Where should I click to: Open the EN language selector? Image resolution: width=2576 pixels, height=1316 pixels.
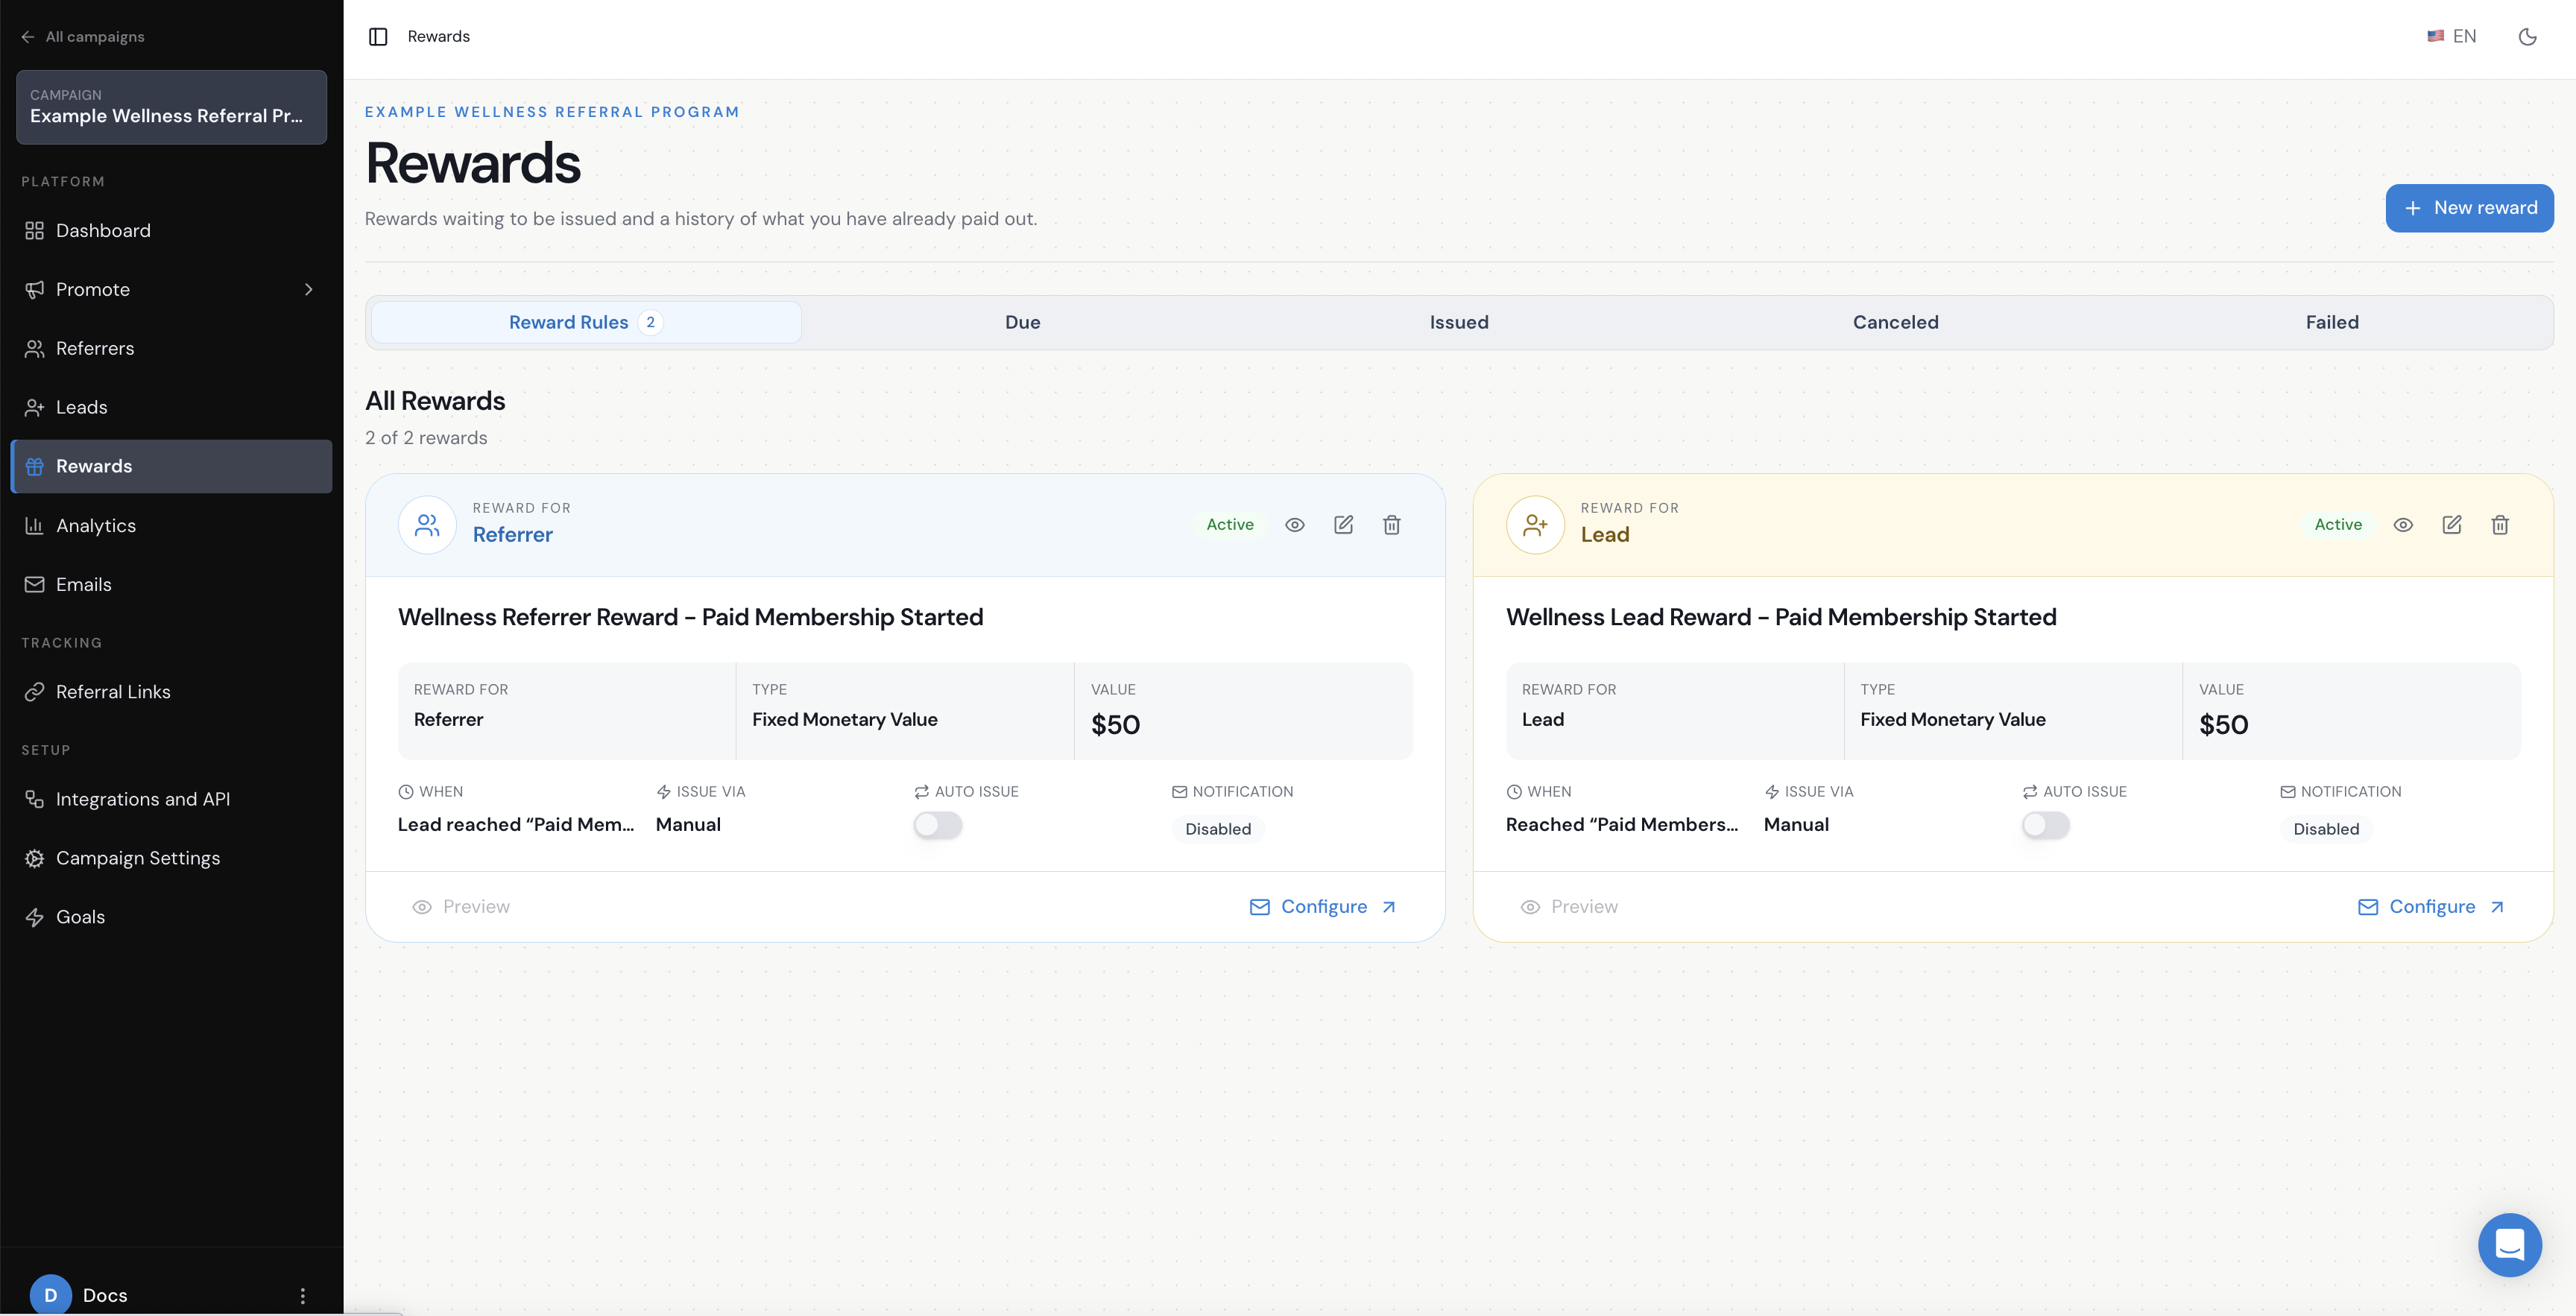2452,37
